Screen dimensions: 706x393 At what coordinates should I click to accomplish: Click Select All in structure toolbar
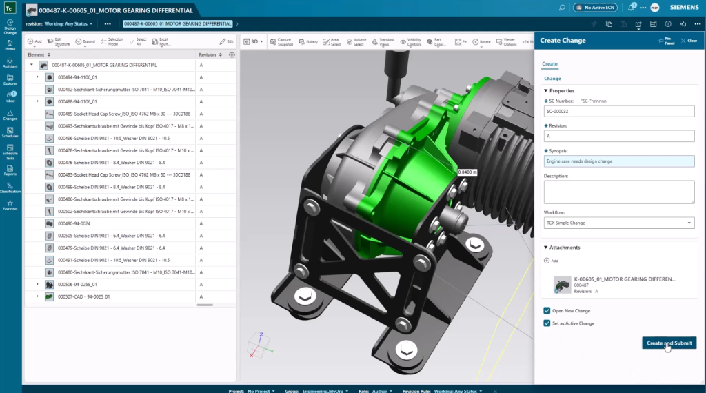pyautogui.click(x=138, y=42)
